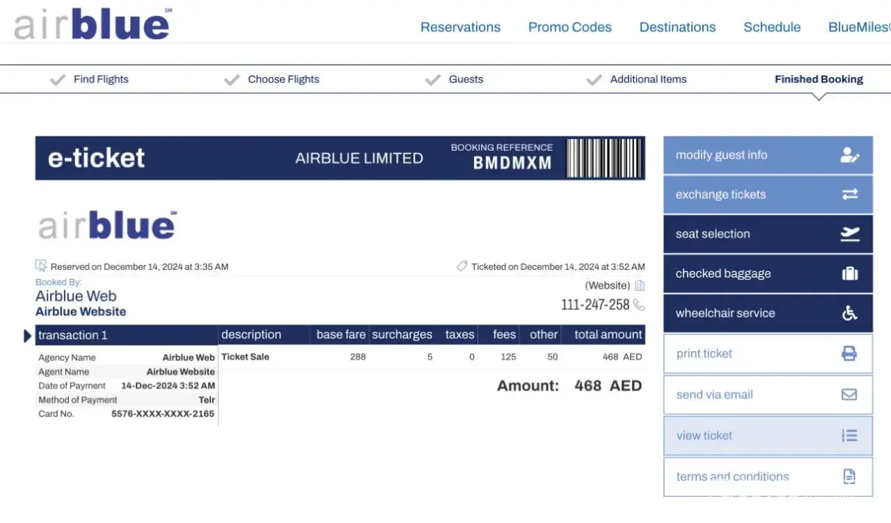Click the modify guest info person icon
The width and height of the screenshot is (891, 523).
tap(849, 155)
